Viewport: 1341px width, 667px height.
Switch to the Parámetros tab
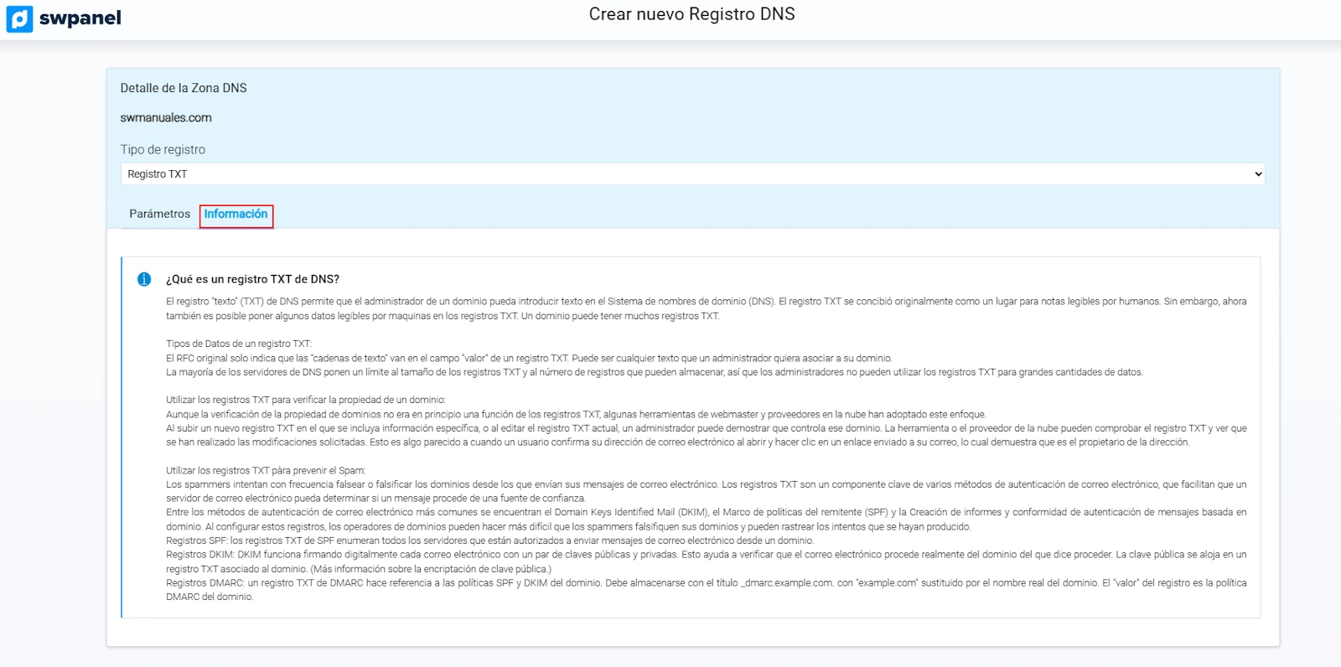point(159,215)
